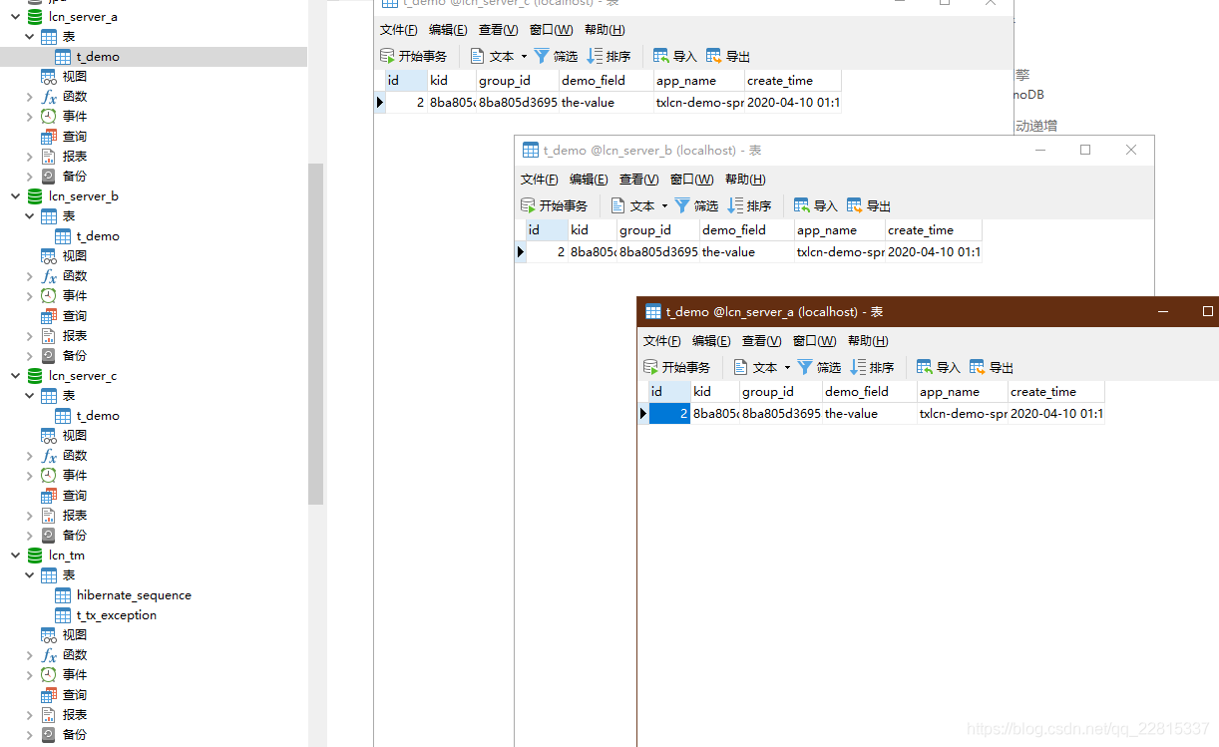1219x747 pixels.
Task: Open 查看(V) menu in lcn_server_b window
Action: click(x=639, y=180)
